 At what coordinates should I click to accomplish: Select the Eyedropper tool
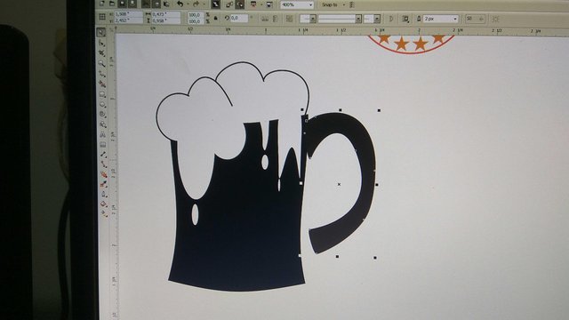pos(103,184)
